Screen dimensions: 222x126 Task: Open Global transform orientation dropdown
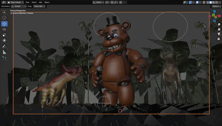pyautogui.click(x=98, y=2)
